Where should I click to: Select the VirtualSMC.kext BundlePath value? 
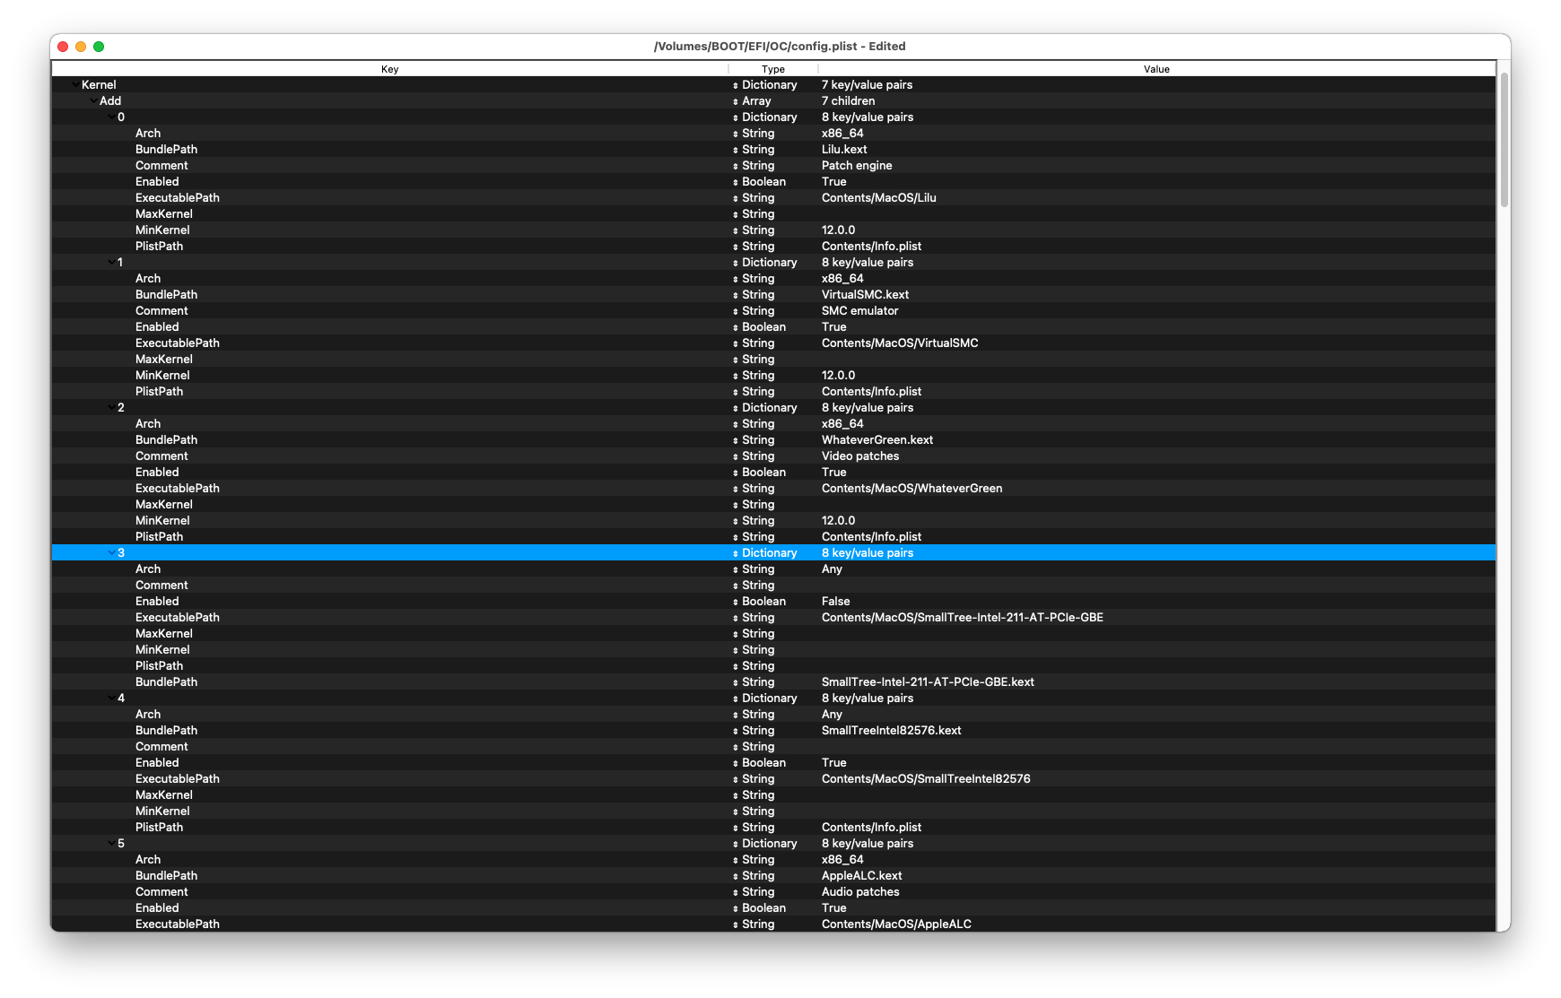(865, 295)
